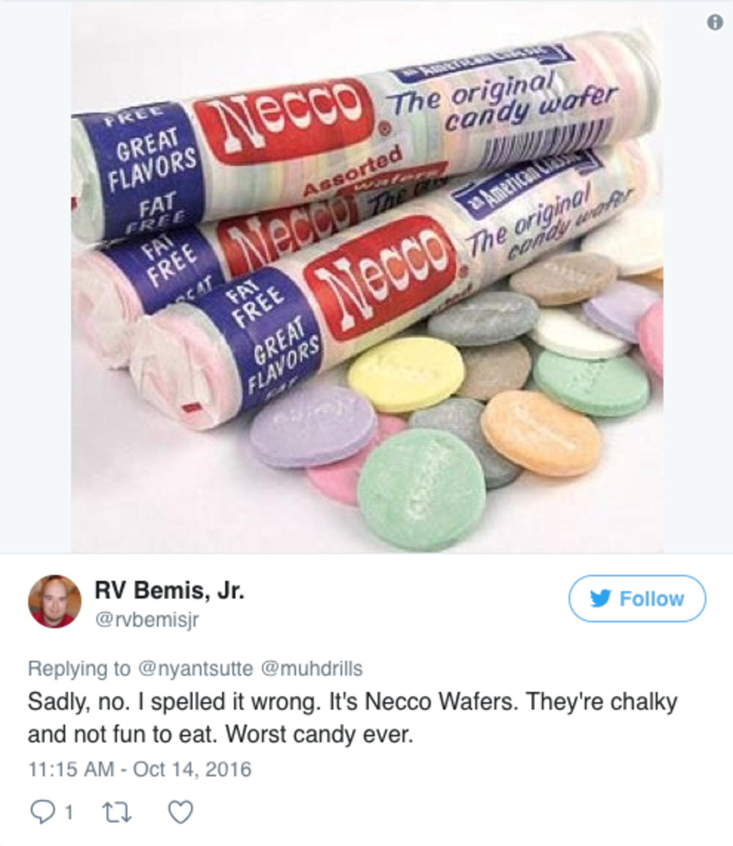Open RV Bemis, Jr.'s profile avatar
Viewport: 733px width, 846px height.
click(x=54, y=601)
